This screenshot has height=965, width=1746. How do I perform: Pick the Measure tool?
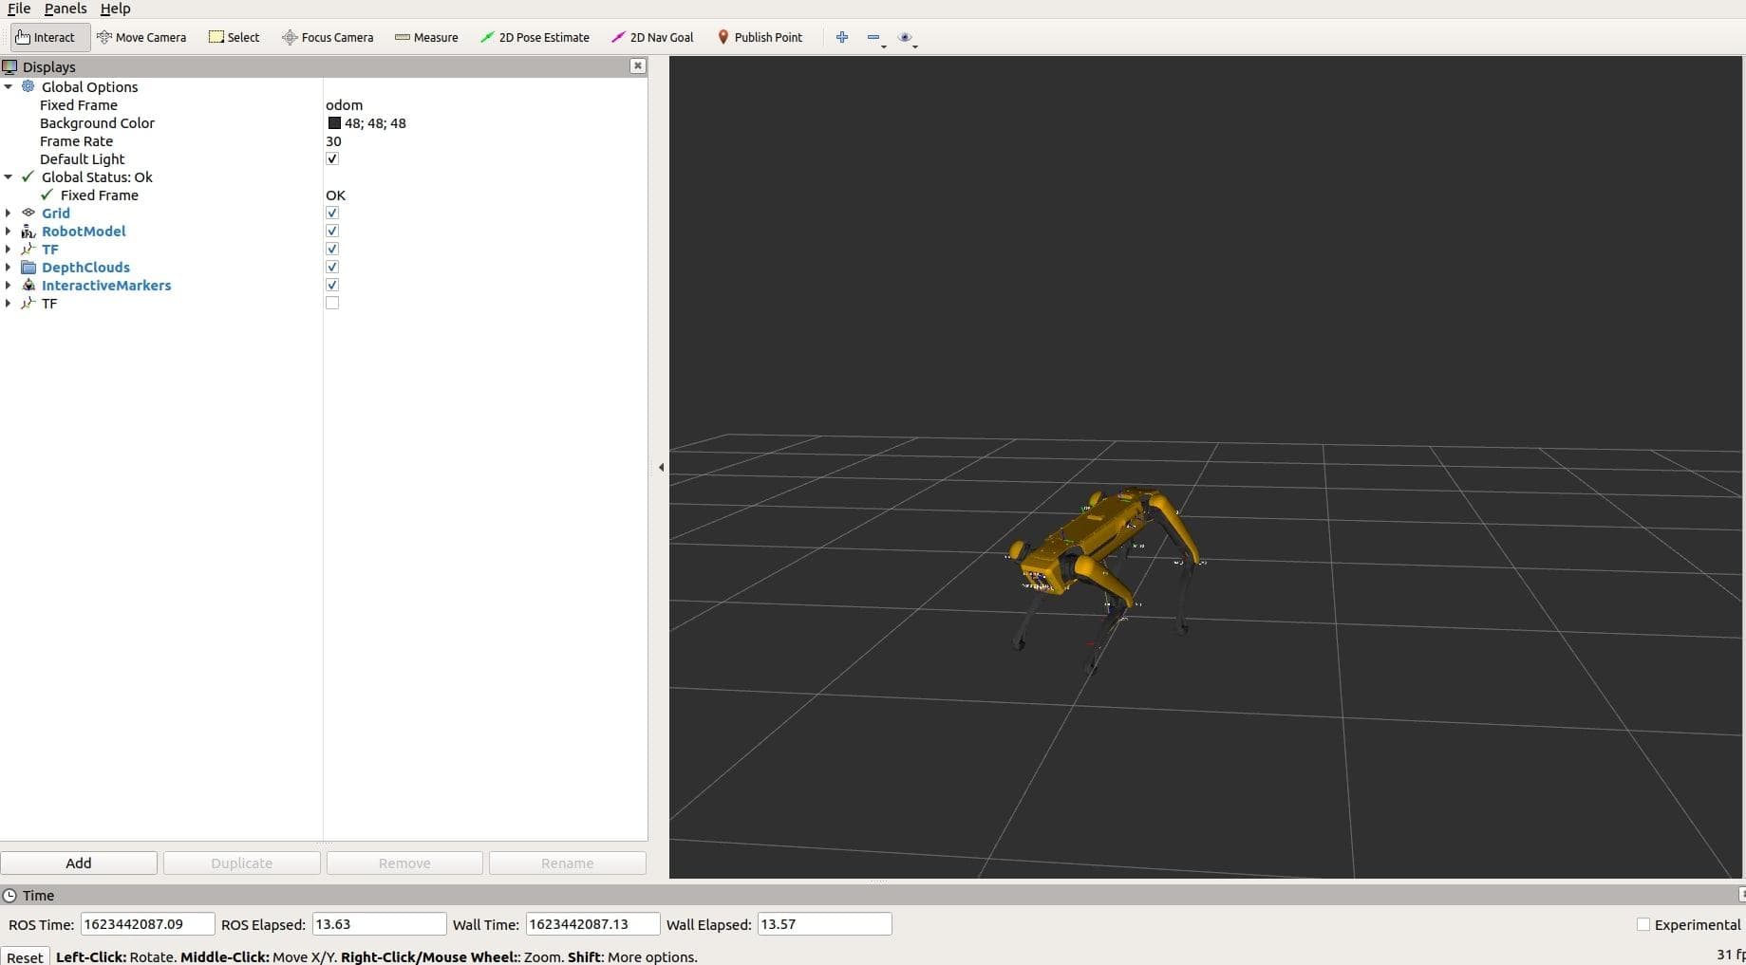pos(426,37)
